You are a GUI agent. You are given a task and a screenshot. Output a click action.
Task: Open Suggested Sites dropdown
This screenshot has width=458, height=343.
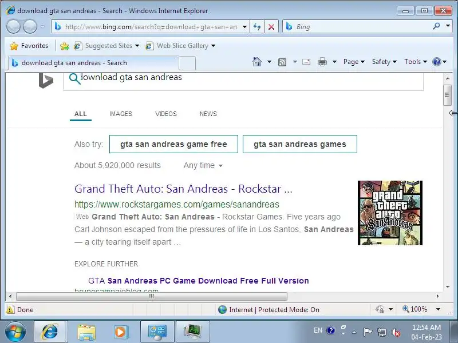click(x=106, y=46)
